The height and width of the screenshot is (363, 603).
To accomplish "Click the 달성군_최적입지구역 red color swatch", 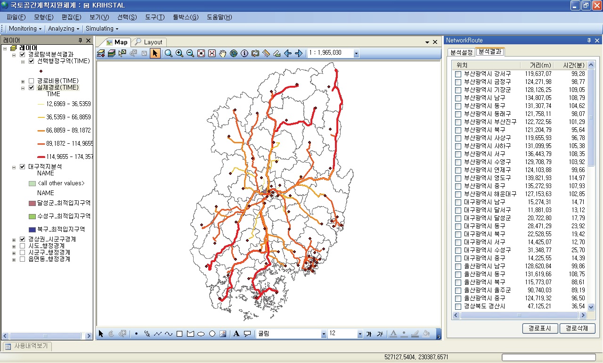I will click(32, 203).
